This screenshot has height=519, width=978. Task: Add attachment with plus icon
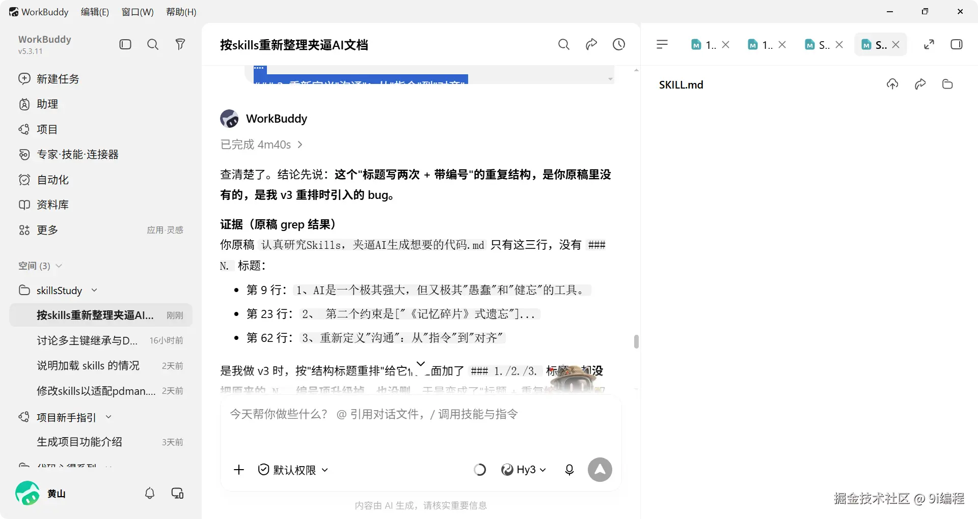click(x=238, y=470)
